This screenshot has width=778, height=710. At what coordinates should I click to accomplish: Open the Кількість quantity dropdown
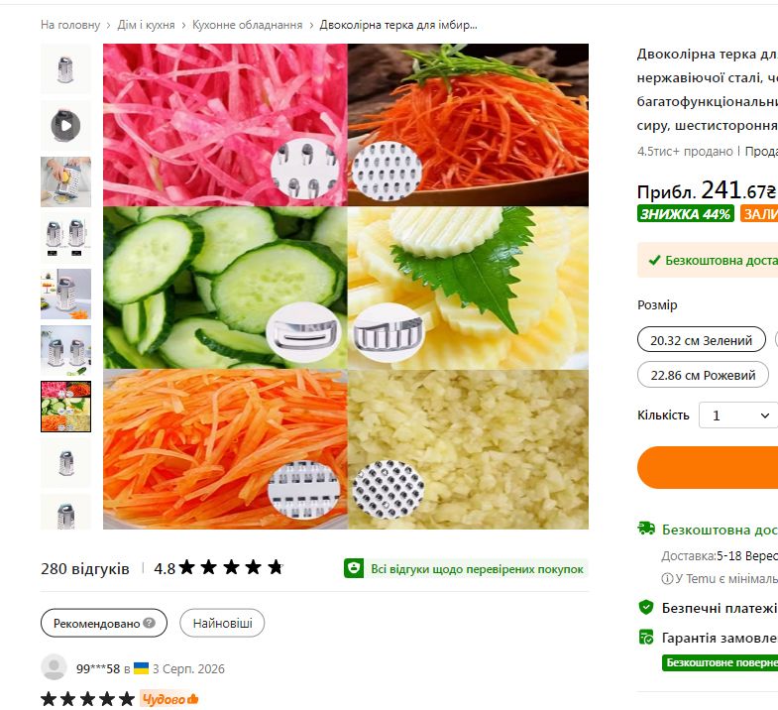(x=739, y=415)
